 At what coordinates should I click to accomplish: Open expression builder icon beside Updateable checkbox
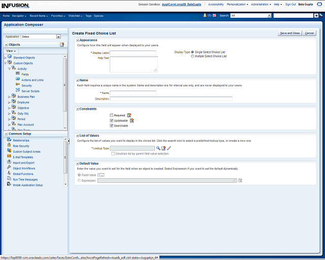click(x=132, y=120)
